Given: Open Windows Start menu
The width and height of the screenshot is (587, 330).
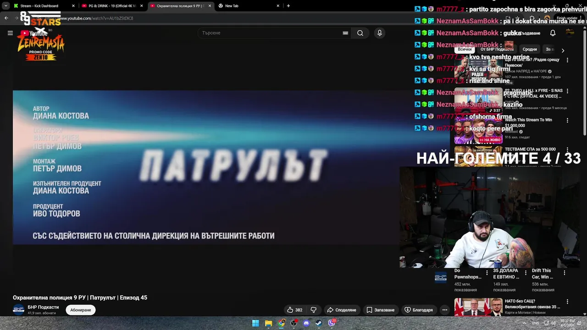Looking at the screenshot, I should coord(255,323).
